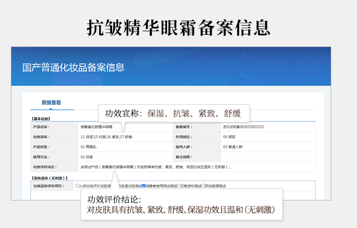357x228 pixels.
Task: Uncheck the 消费者使用测试简述 checkbox
Action: click(144, 186)
